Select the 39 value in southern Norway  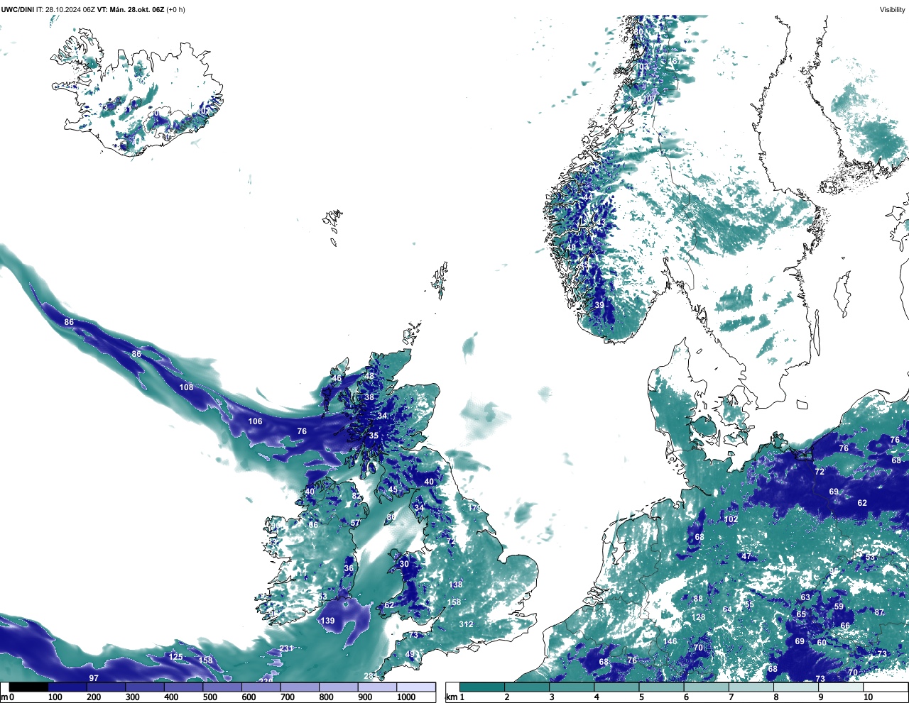point(599,305)
